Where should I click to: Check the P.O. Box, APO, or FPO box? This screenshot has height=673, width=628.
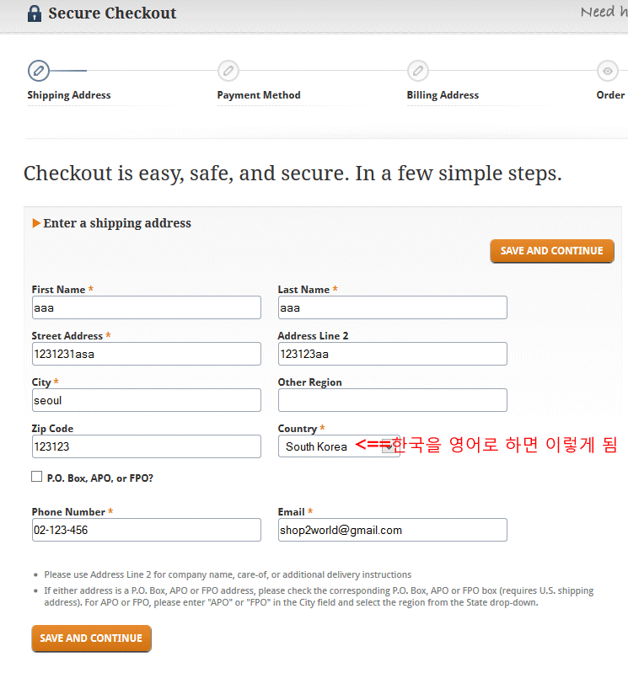click(37, 477)
